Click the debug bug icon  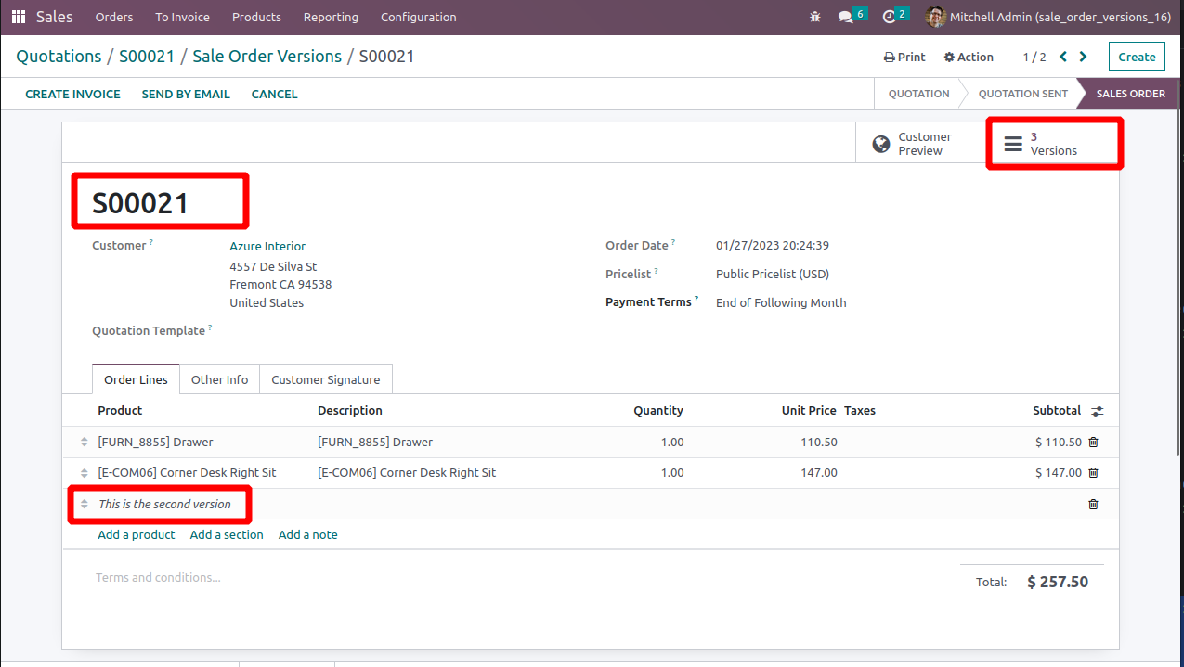coord(815,17)
